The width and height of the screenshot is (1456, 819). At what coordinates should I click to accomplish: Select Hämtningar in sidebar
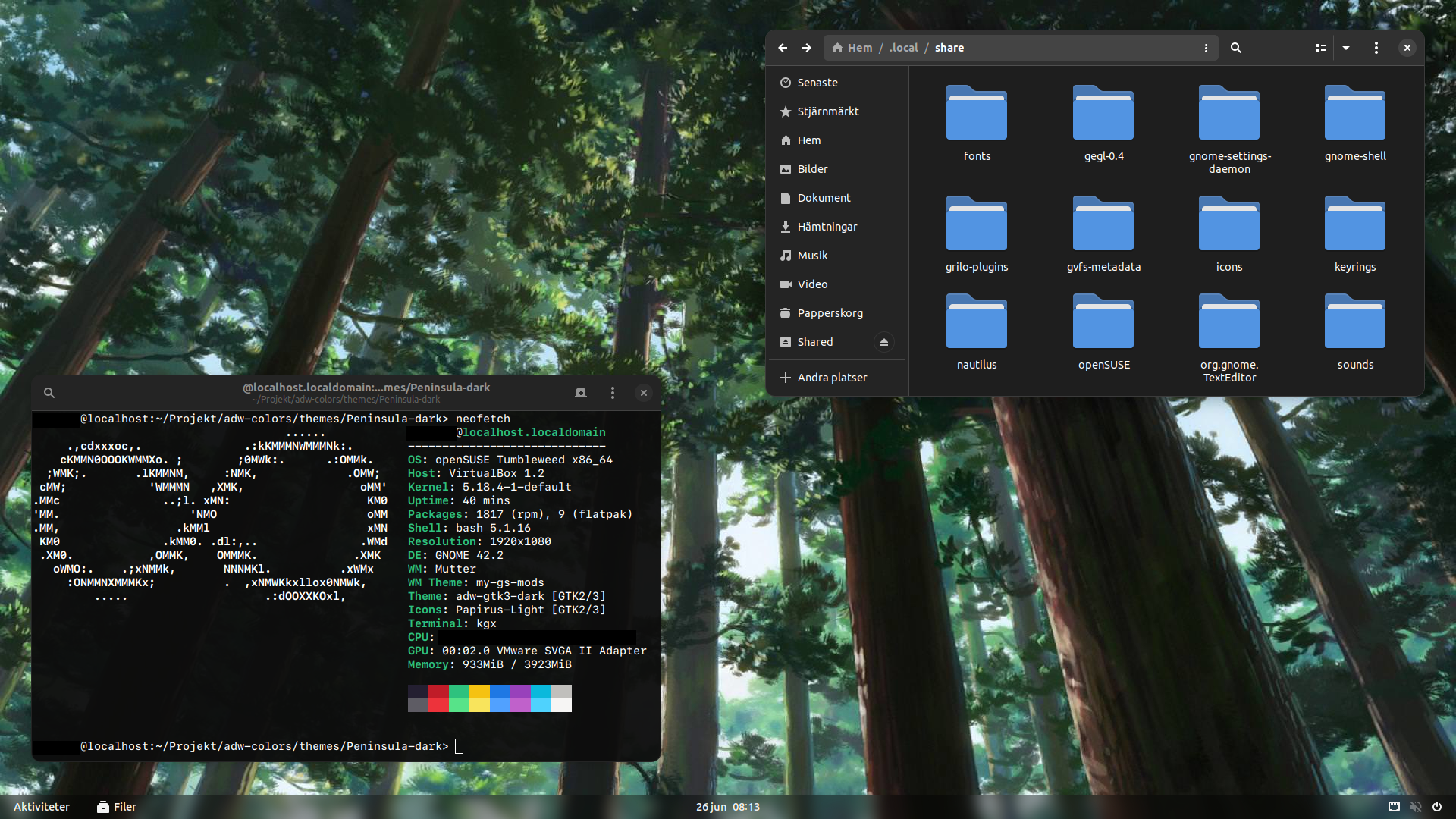point(827,227)
